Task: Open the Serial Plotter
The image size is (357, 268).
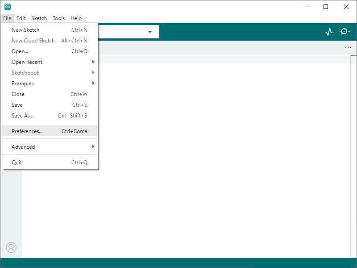Action: click(329, 32)
